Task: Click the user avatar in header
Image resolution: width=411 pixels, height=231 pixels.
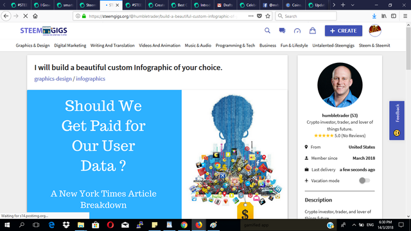Action: 375,31
